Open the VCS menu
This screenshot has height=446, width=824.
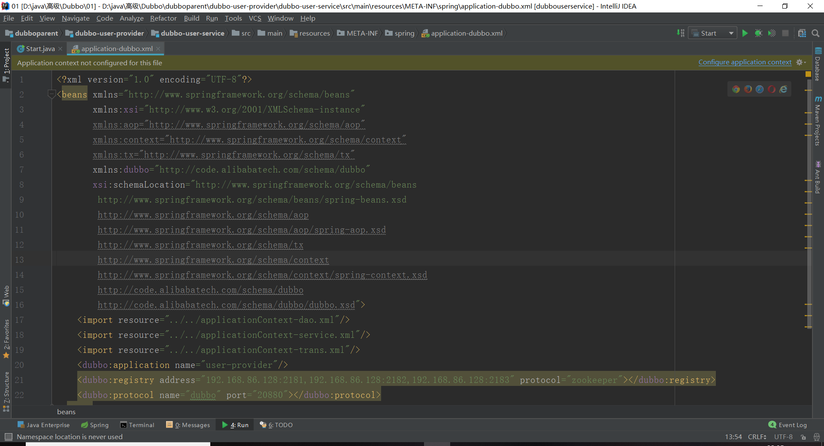(x=255, y=18)
